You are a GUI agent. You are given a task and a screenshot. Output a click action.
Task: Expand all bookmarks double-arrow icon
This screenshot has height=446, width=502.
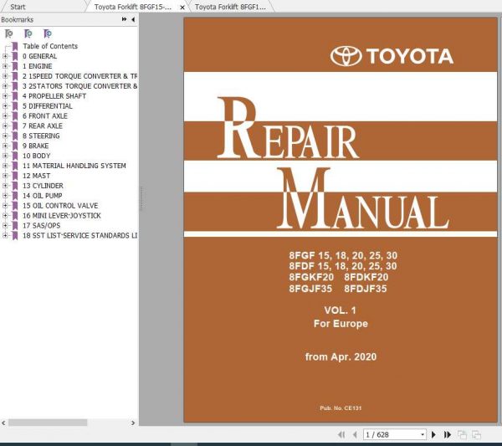tap(124, 19)
